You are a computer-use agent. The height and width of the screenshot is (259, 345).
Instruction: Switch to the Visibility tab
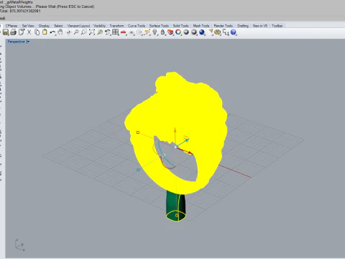[x=99, y=26]
